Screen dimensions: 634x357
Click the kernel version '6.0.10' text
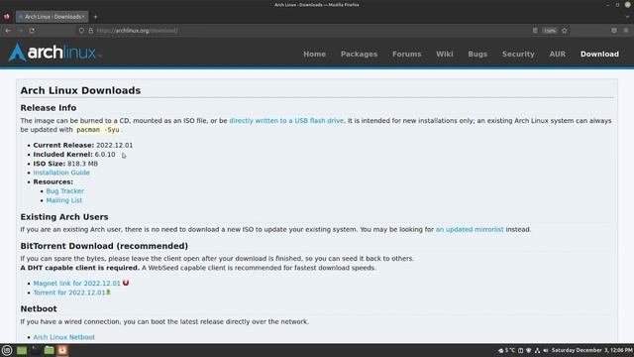pyautogui.click(x=105, y=155)
